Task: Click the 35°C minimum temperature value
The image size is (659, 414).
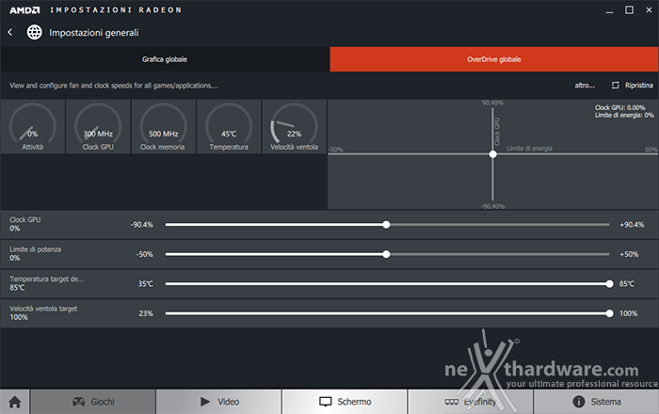Action: pos(145,284)
